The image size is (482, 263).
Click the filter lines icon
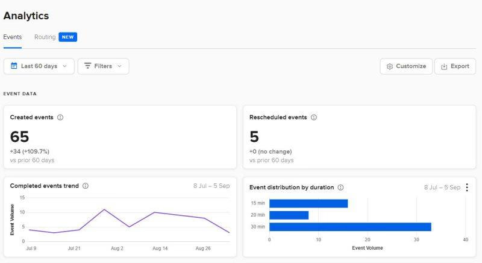pos(87,66)
